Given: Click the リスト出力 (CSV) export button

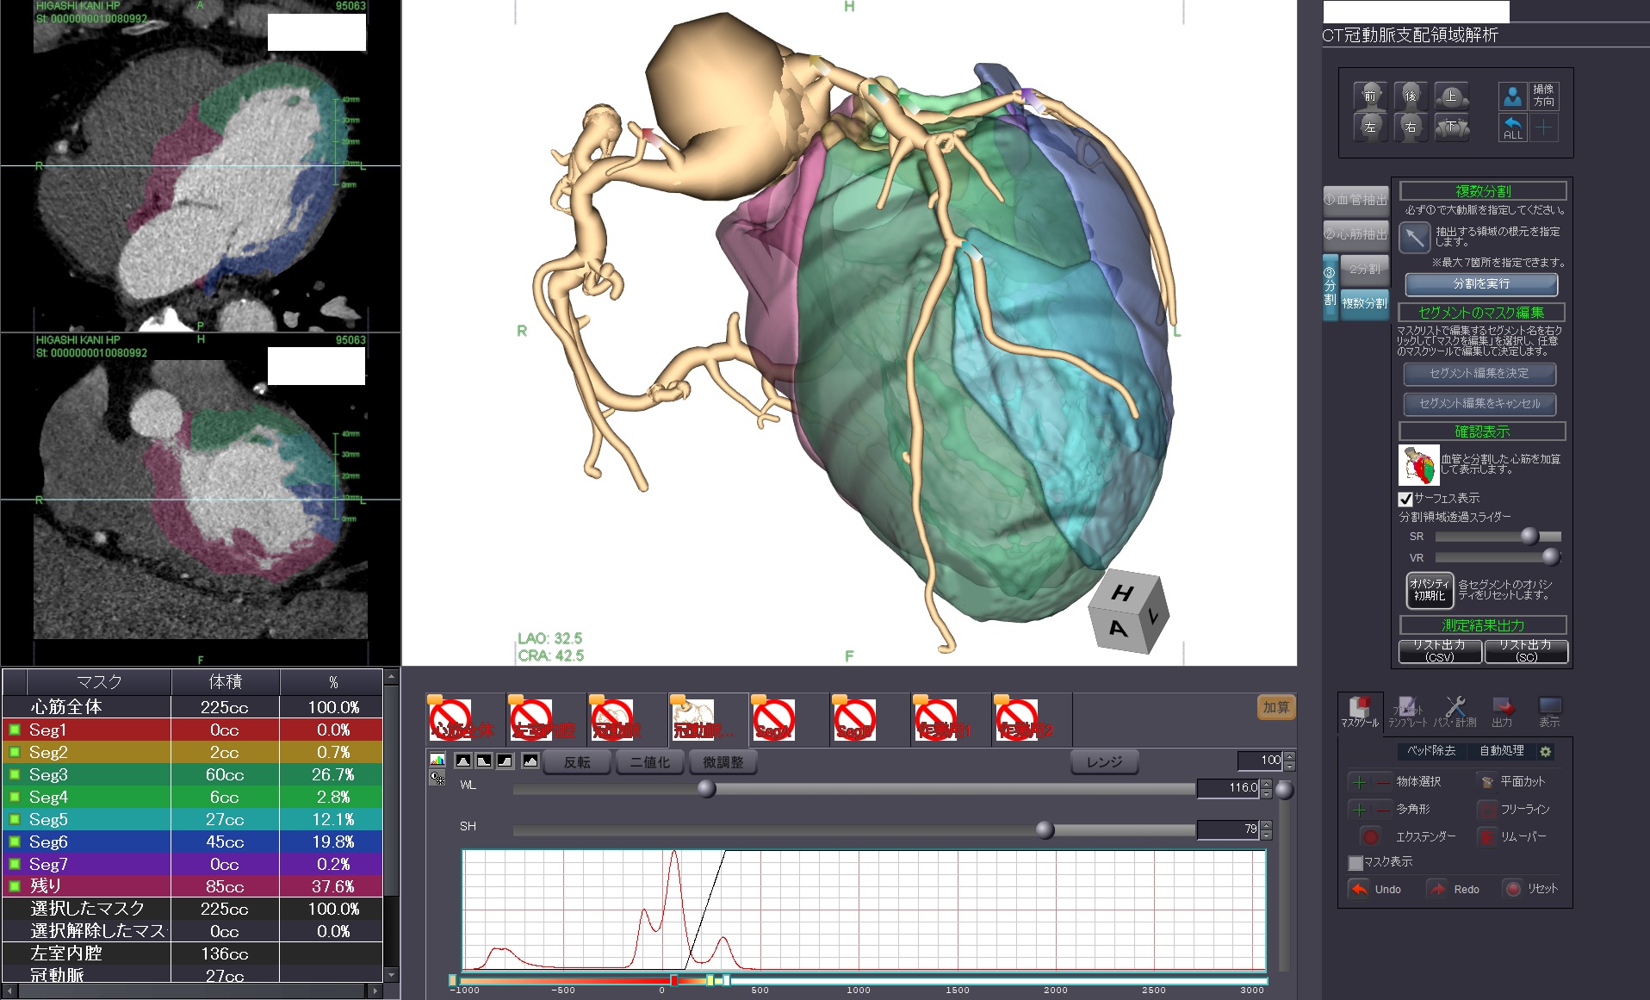Looking at the screenshot, I should [1440, 651].
